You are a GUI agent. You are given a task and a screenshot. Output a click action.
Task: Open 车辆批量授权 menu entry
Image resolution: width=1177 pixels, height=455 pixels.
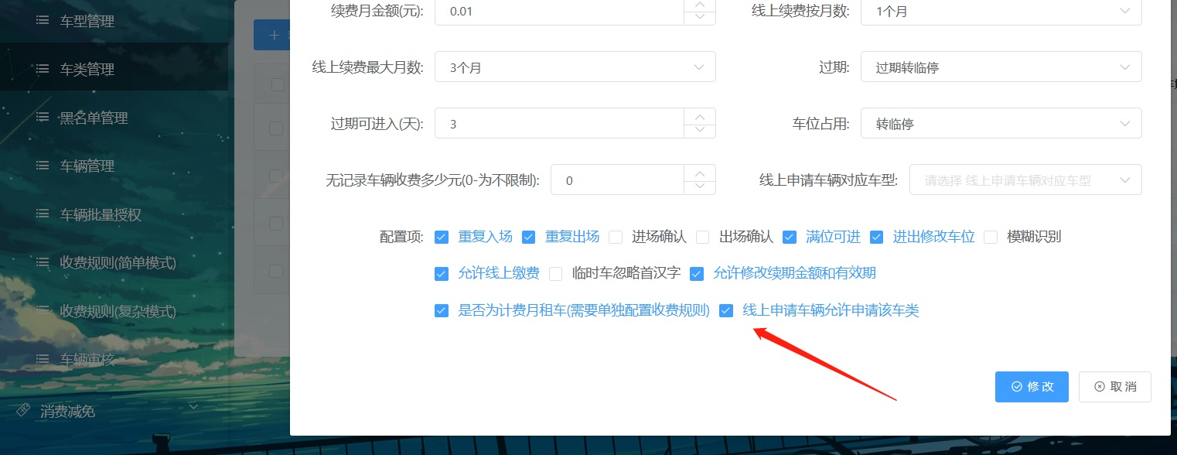101,215
